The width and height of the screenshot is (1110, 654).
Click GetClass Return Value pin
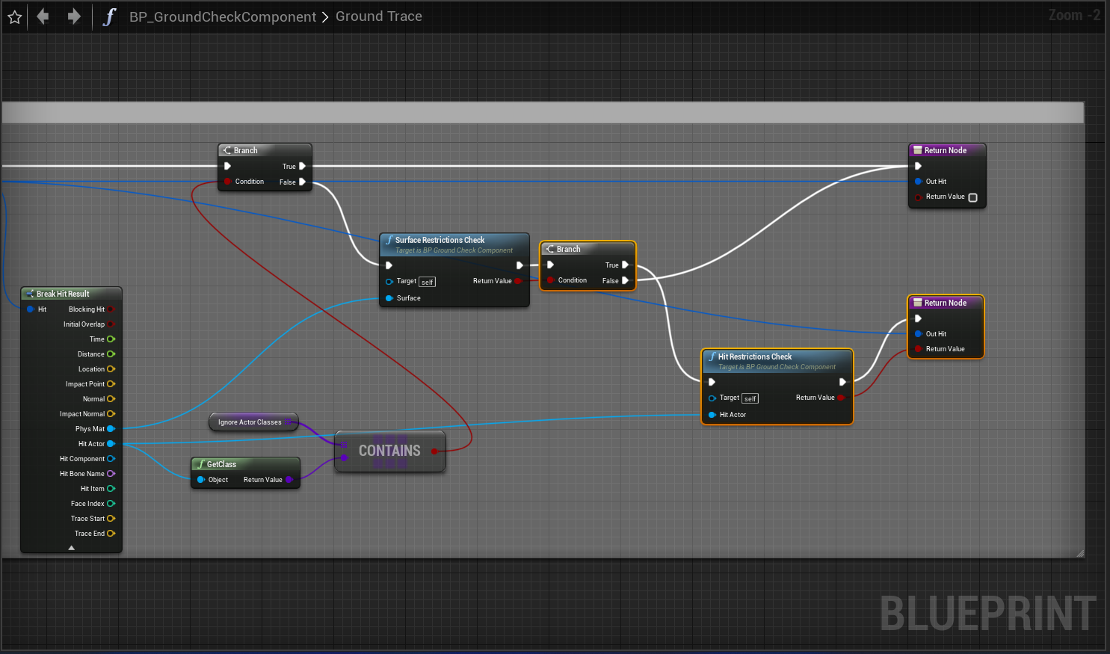[x=289, y=480]
